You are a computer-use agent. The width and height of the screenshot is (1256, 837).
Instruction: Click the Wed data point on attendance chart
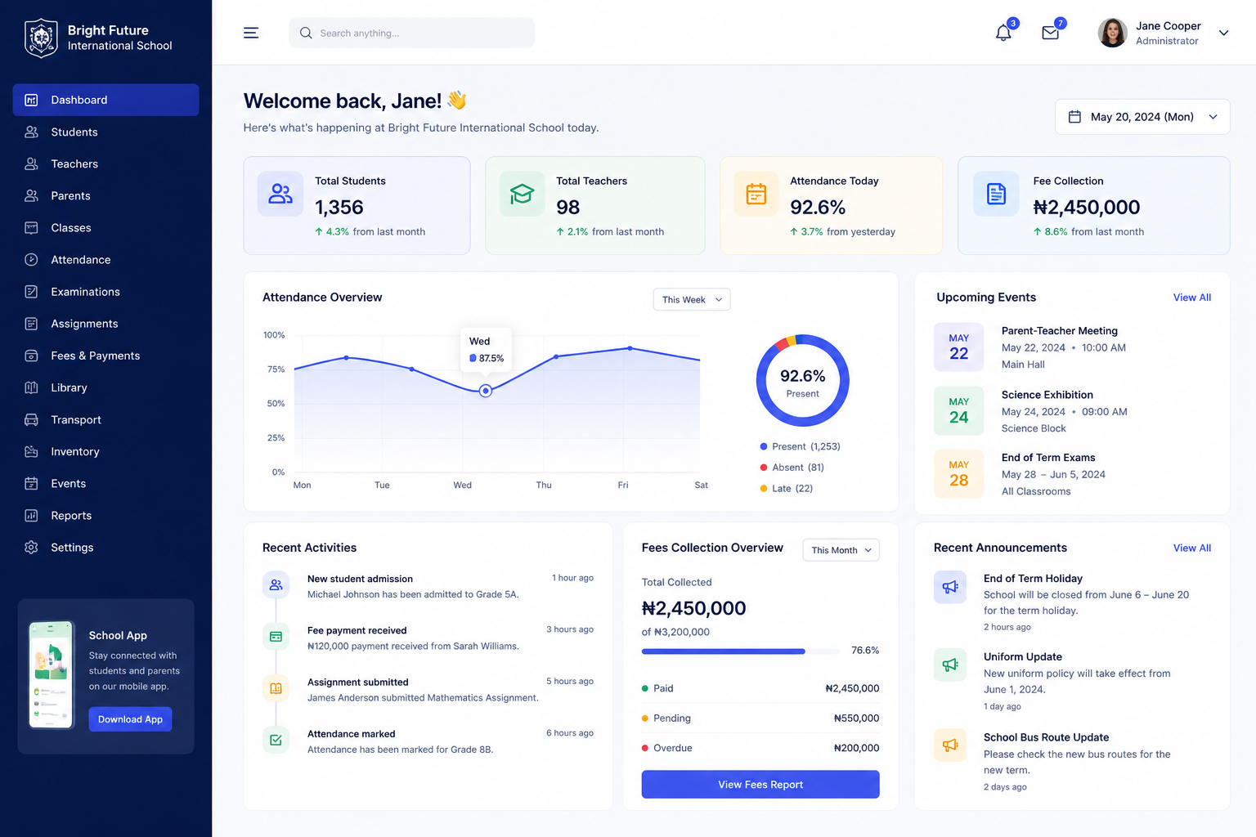coord(486,391)
